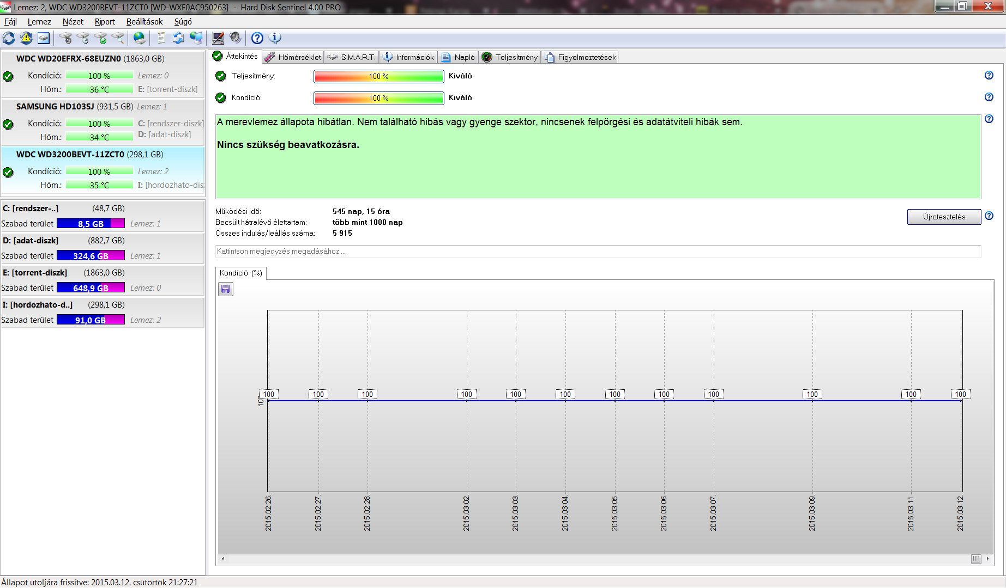The image size is (1006, 588).
Task: Switch to the Információk tab
Action: tap(408, 57)
